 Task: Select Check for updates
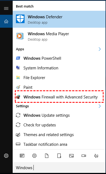[59, 125]
